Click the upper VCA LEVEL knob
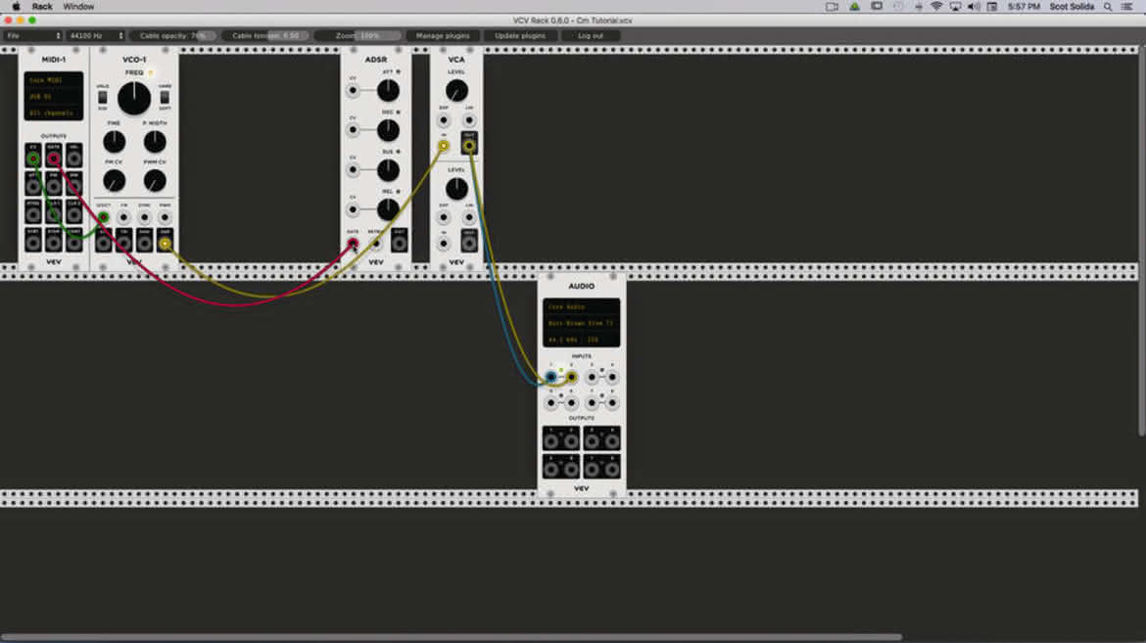The width and height of the screenshot is (1146, 643). (456, 91)
